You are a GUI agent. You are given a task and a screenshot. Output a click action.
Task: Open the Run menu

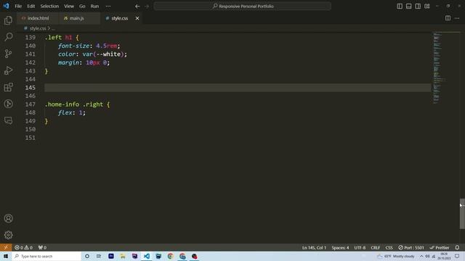[x=94, y=7]
